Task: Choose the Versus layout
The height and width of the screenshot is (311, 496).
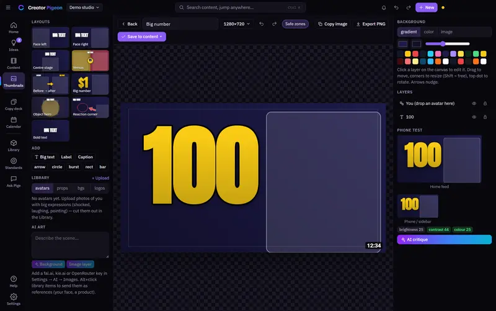Action: pyautogui.click(x=90, y=60)
